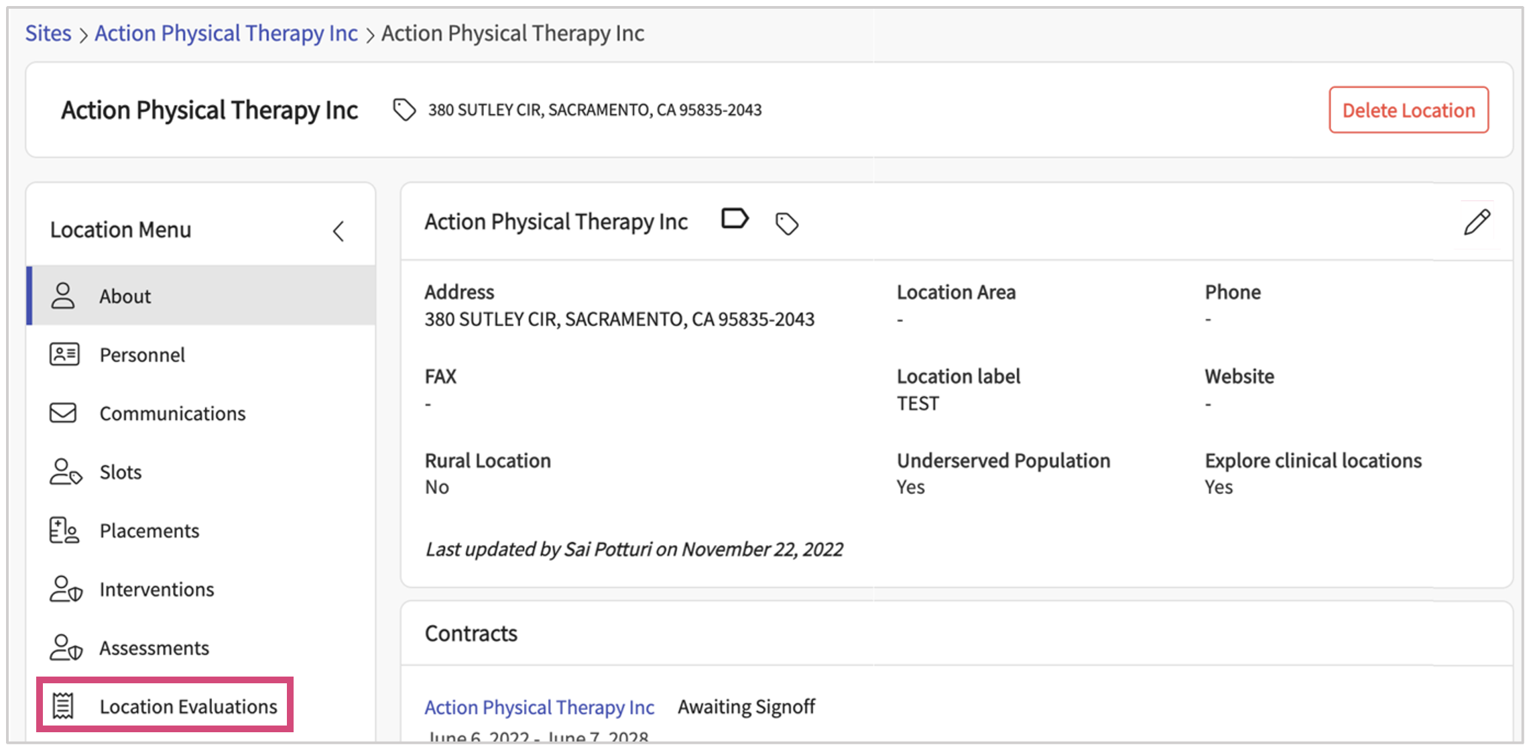Screen dimensions: 1531x751
Task: Click the tag icon beside header address
Action: (x=404, y=110)
